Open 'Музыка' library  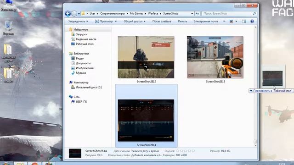[x=81, y=73]
